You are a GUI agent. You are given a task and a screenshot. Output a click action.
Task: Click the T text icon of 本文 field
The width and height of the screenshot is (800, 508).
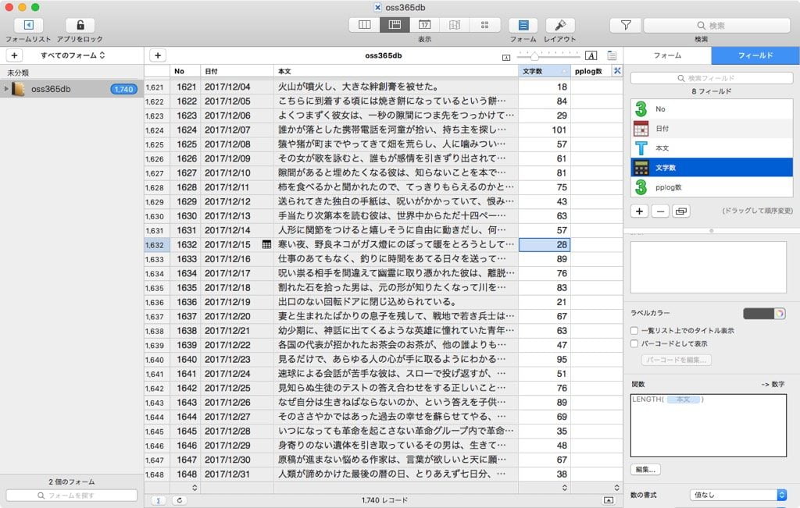pyautogui.click(x=641, y=147)
